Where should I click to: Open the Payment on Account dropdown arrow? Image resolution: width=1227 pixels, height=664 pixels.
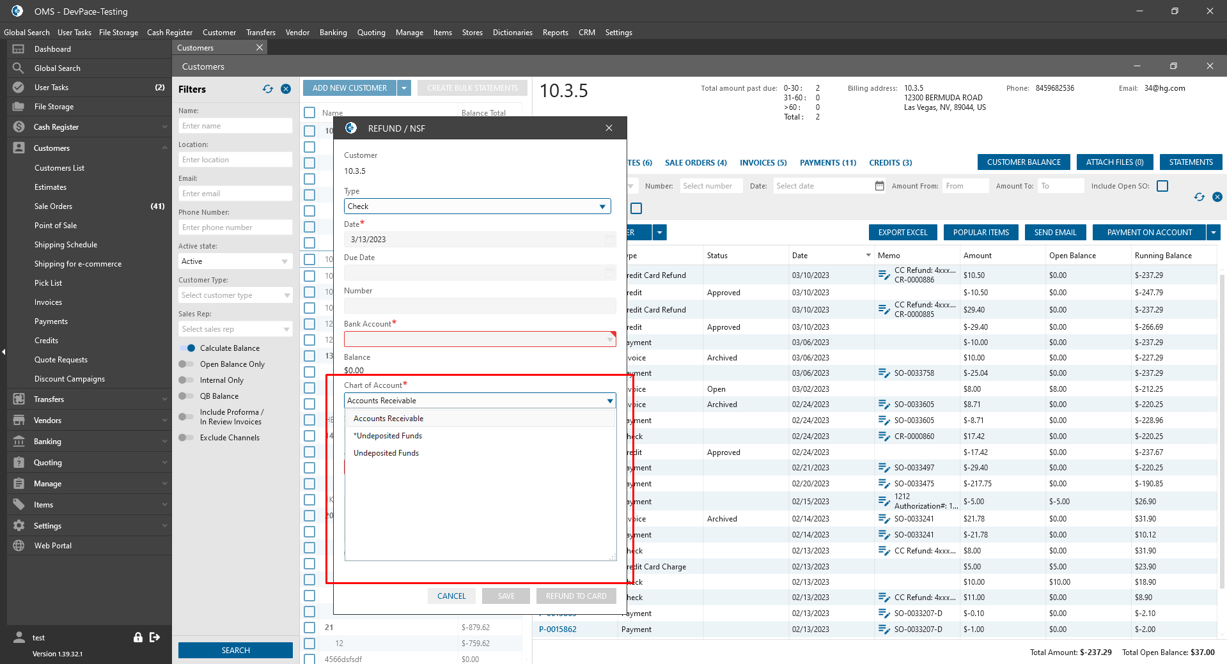click(1213, 233)
